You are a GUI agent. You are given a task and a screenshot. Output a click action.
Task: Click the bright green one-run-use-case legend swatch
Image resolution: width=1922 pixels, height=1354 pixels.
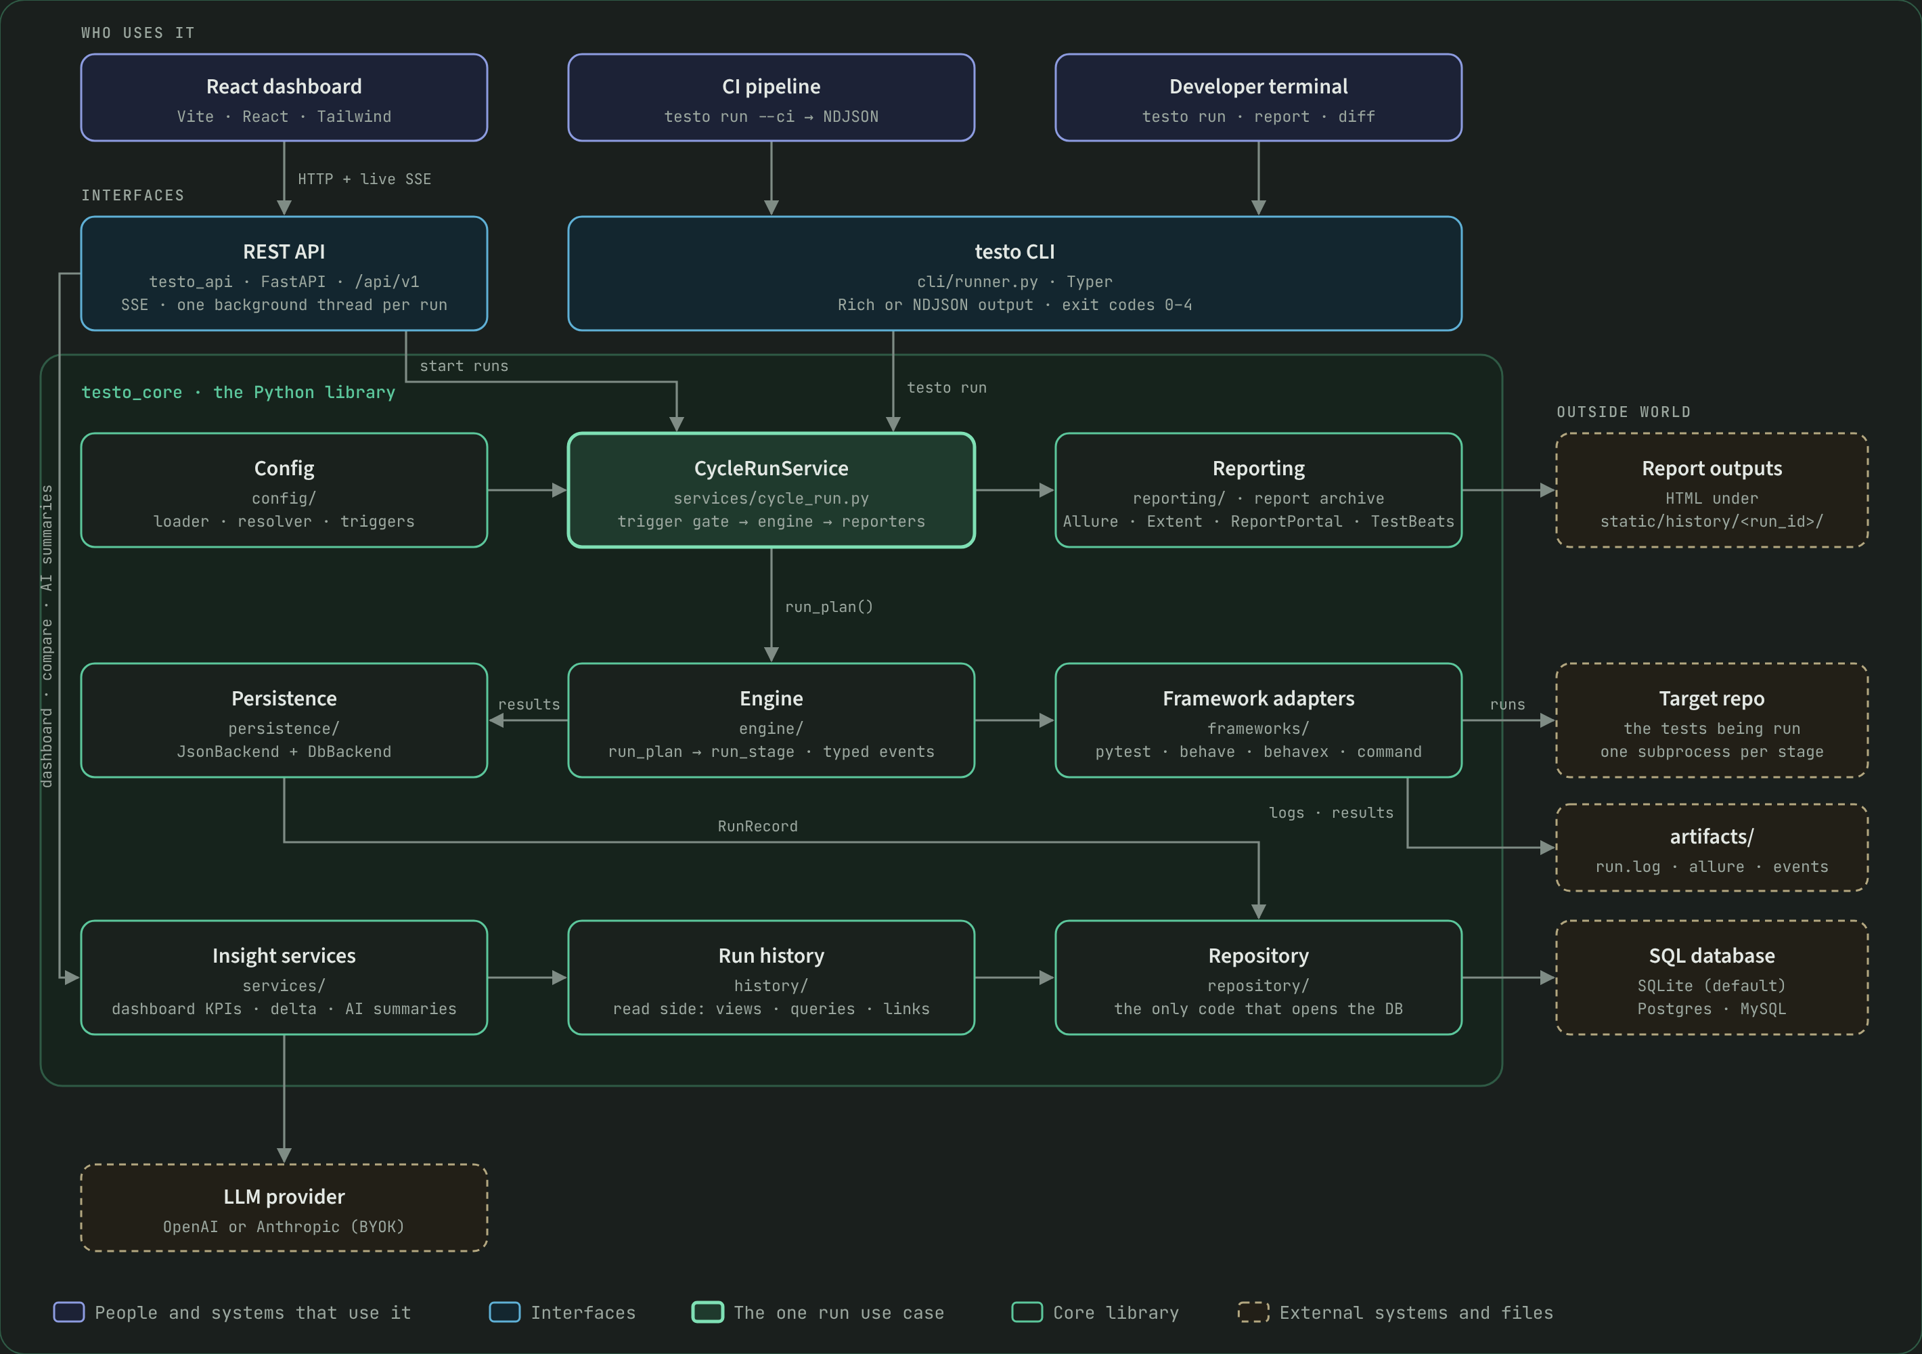[707, 1312]
